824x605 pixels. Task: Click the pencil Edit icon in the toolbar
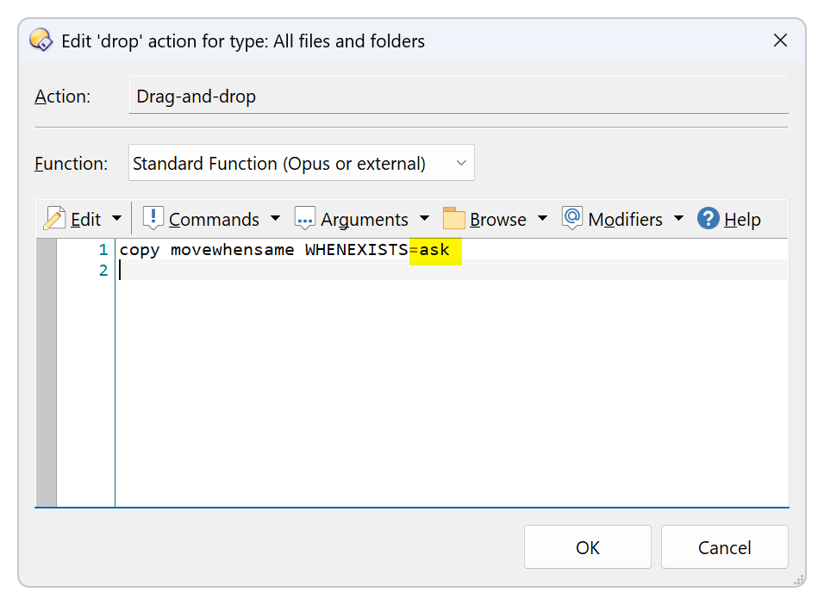coord(54,219)
